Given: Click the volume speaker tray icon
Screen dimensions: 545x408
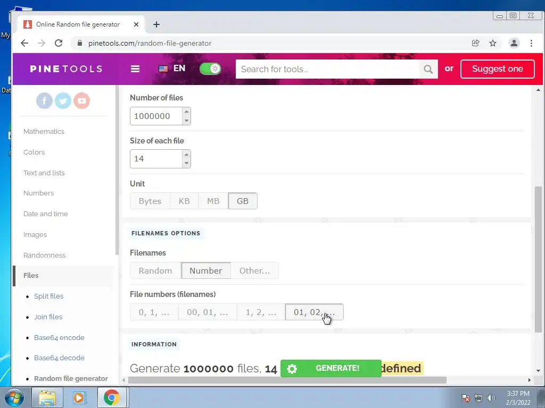Looking at the screenshot, I should coord(491,398).
